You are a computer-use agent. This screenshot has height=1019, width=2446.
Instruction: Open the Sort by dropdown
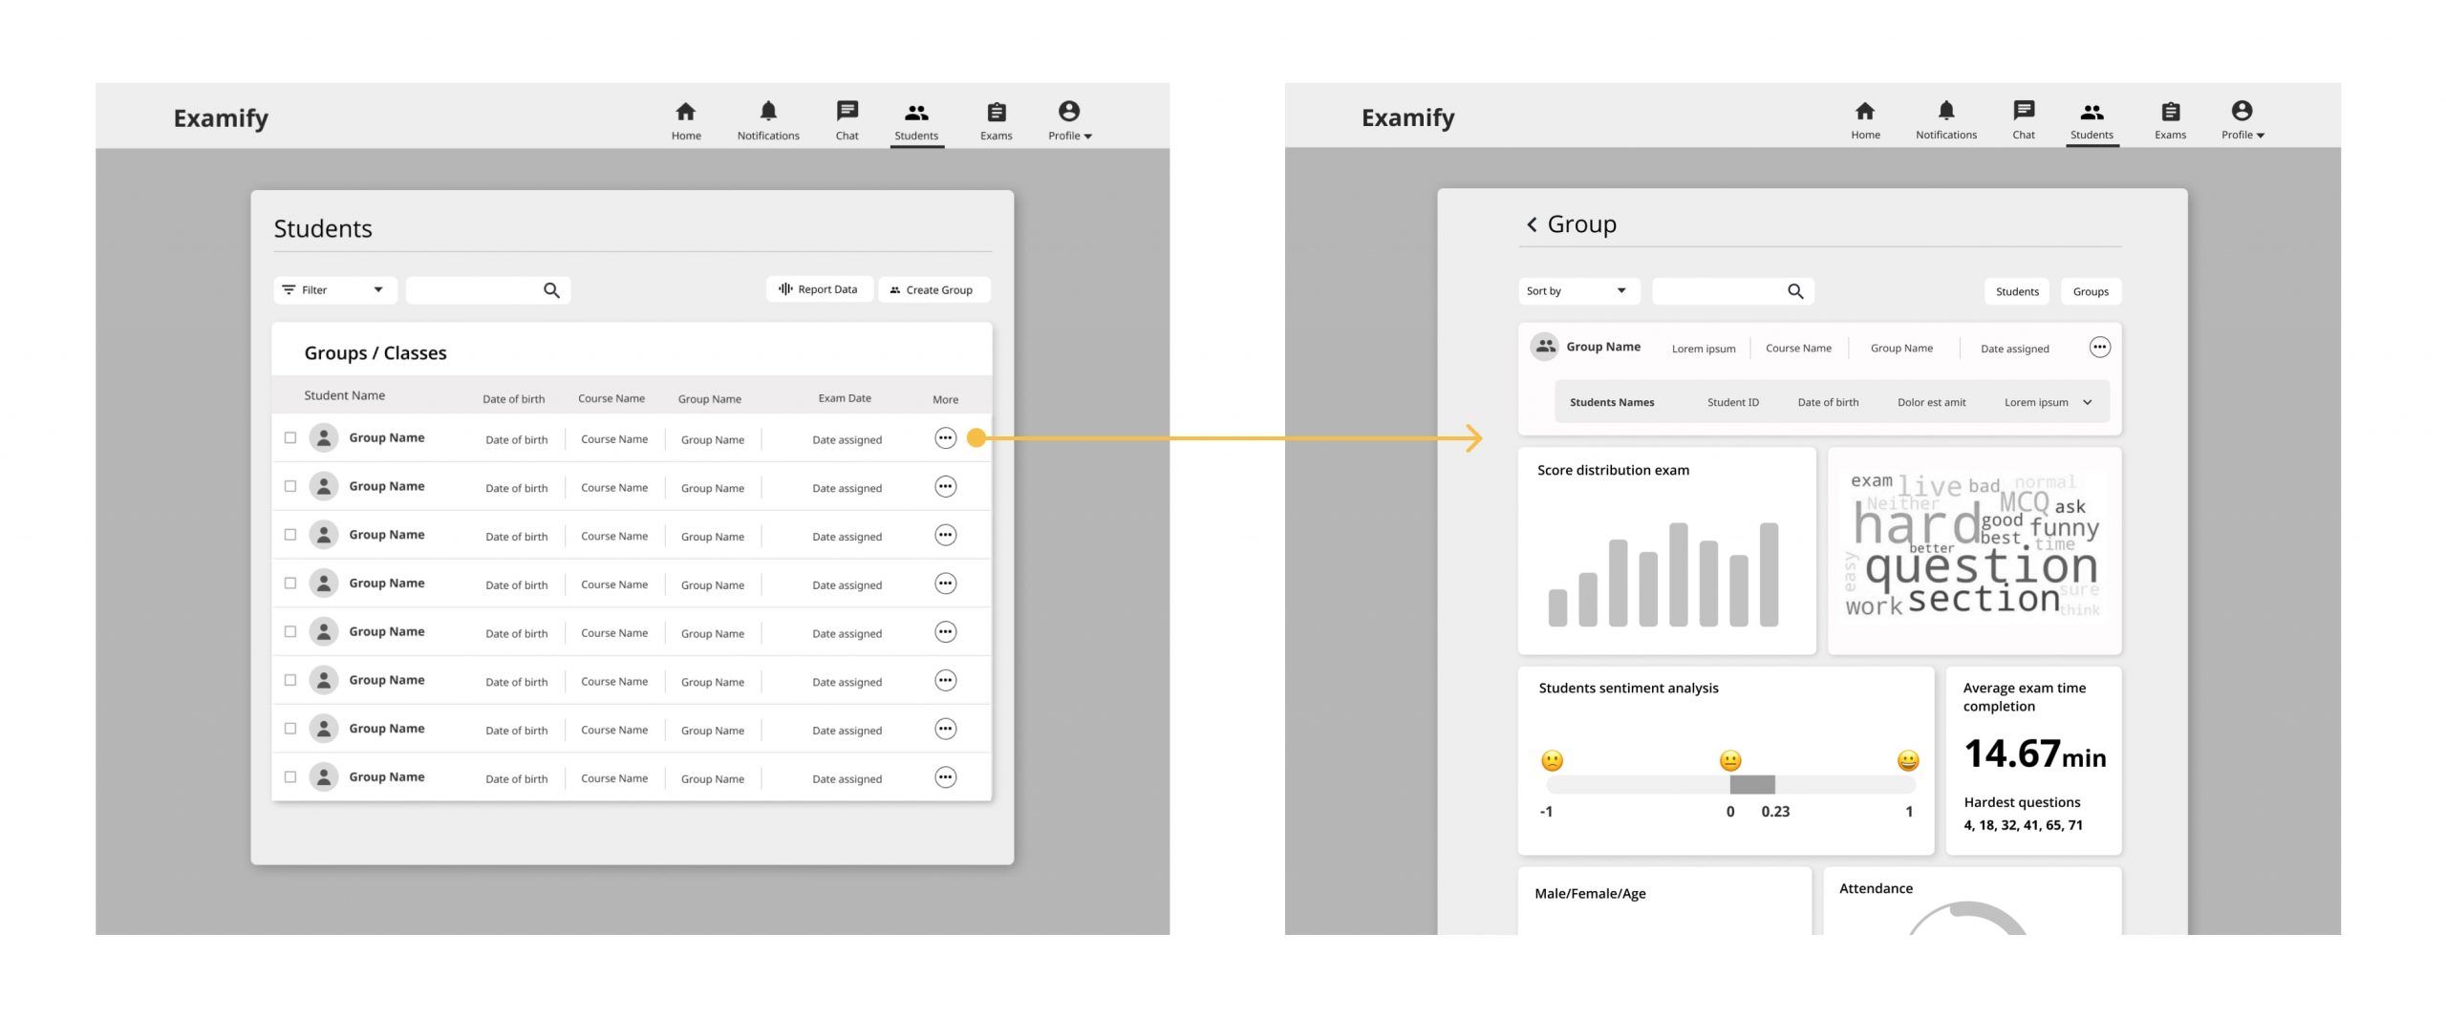[1578, 291]
